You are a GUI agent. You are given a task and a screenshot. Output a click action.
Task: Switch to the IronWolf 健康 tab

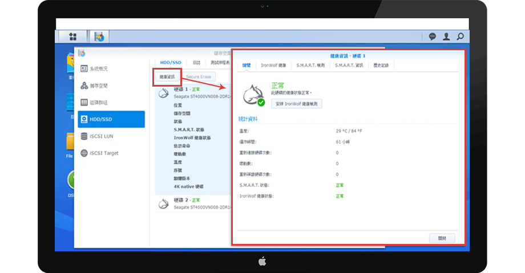coord(273,65)
